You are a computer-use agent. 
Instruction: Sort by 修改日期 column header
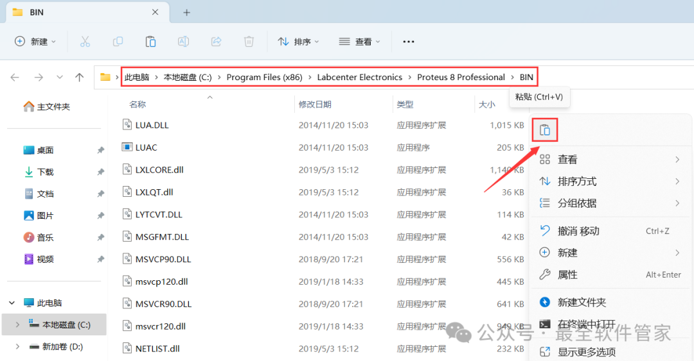click(315, 105)
